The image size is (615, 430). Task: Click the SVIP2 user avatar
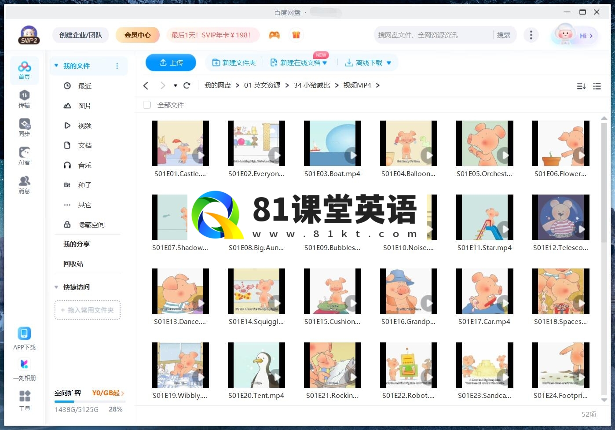pyautogui.click(x=29, y=35)
